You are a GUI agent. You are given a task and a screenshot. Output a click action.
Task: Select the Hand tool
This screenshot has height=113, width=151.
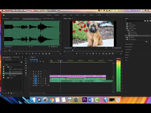coord(26,73)
